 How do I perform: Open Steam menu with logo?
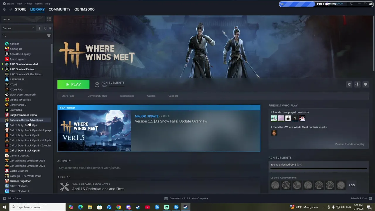tap(8, 4)
